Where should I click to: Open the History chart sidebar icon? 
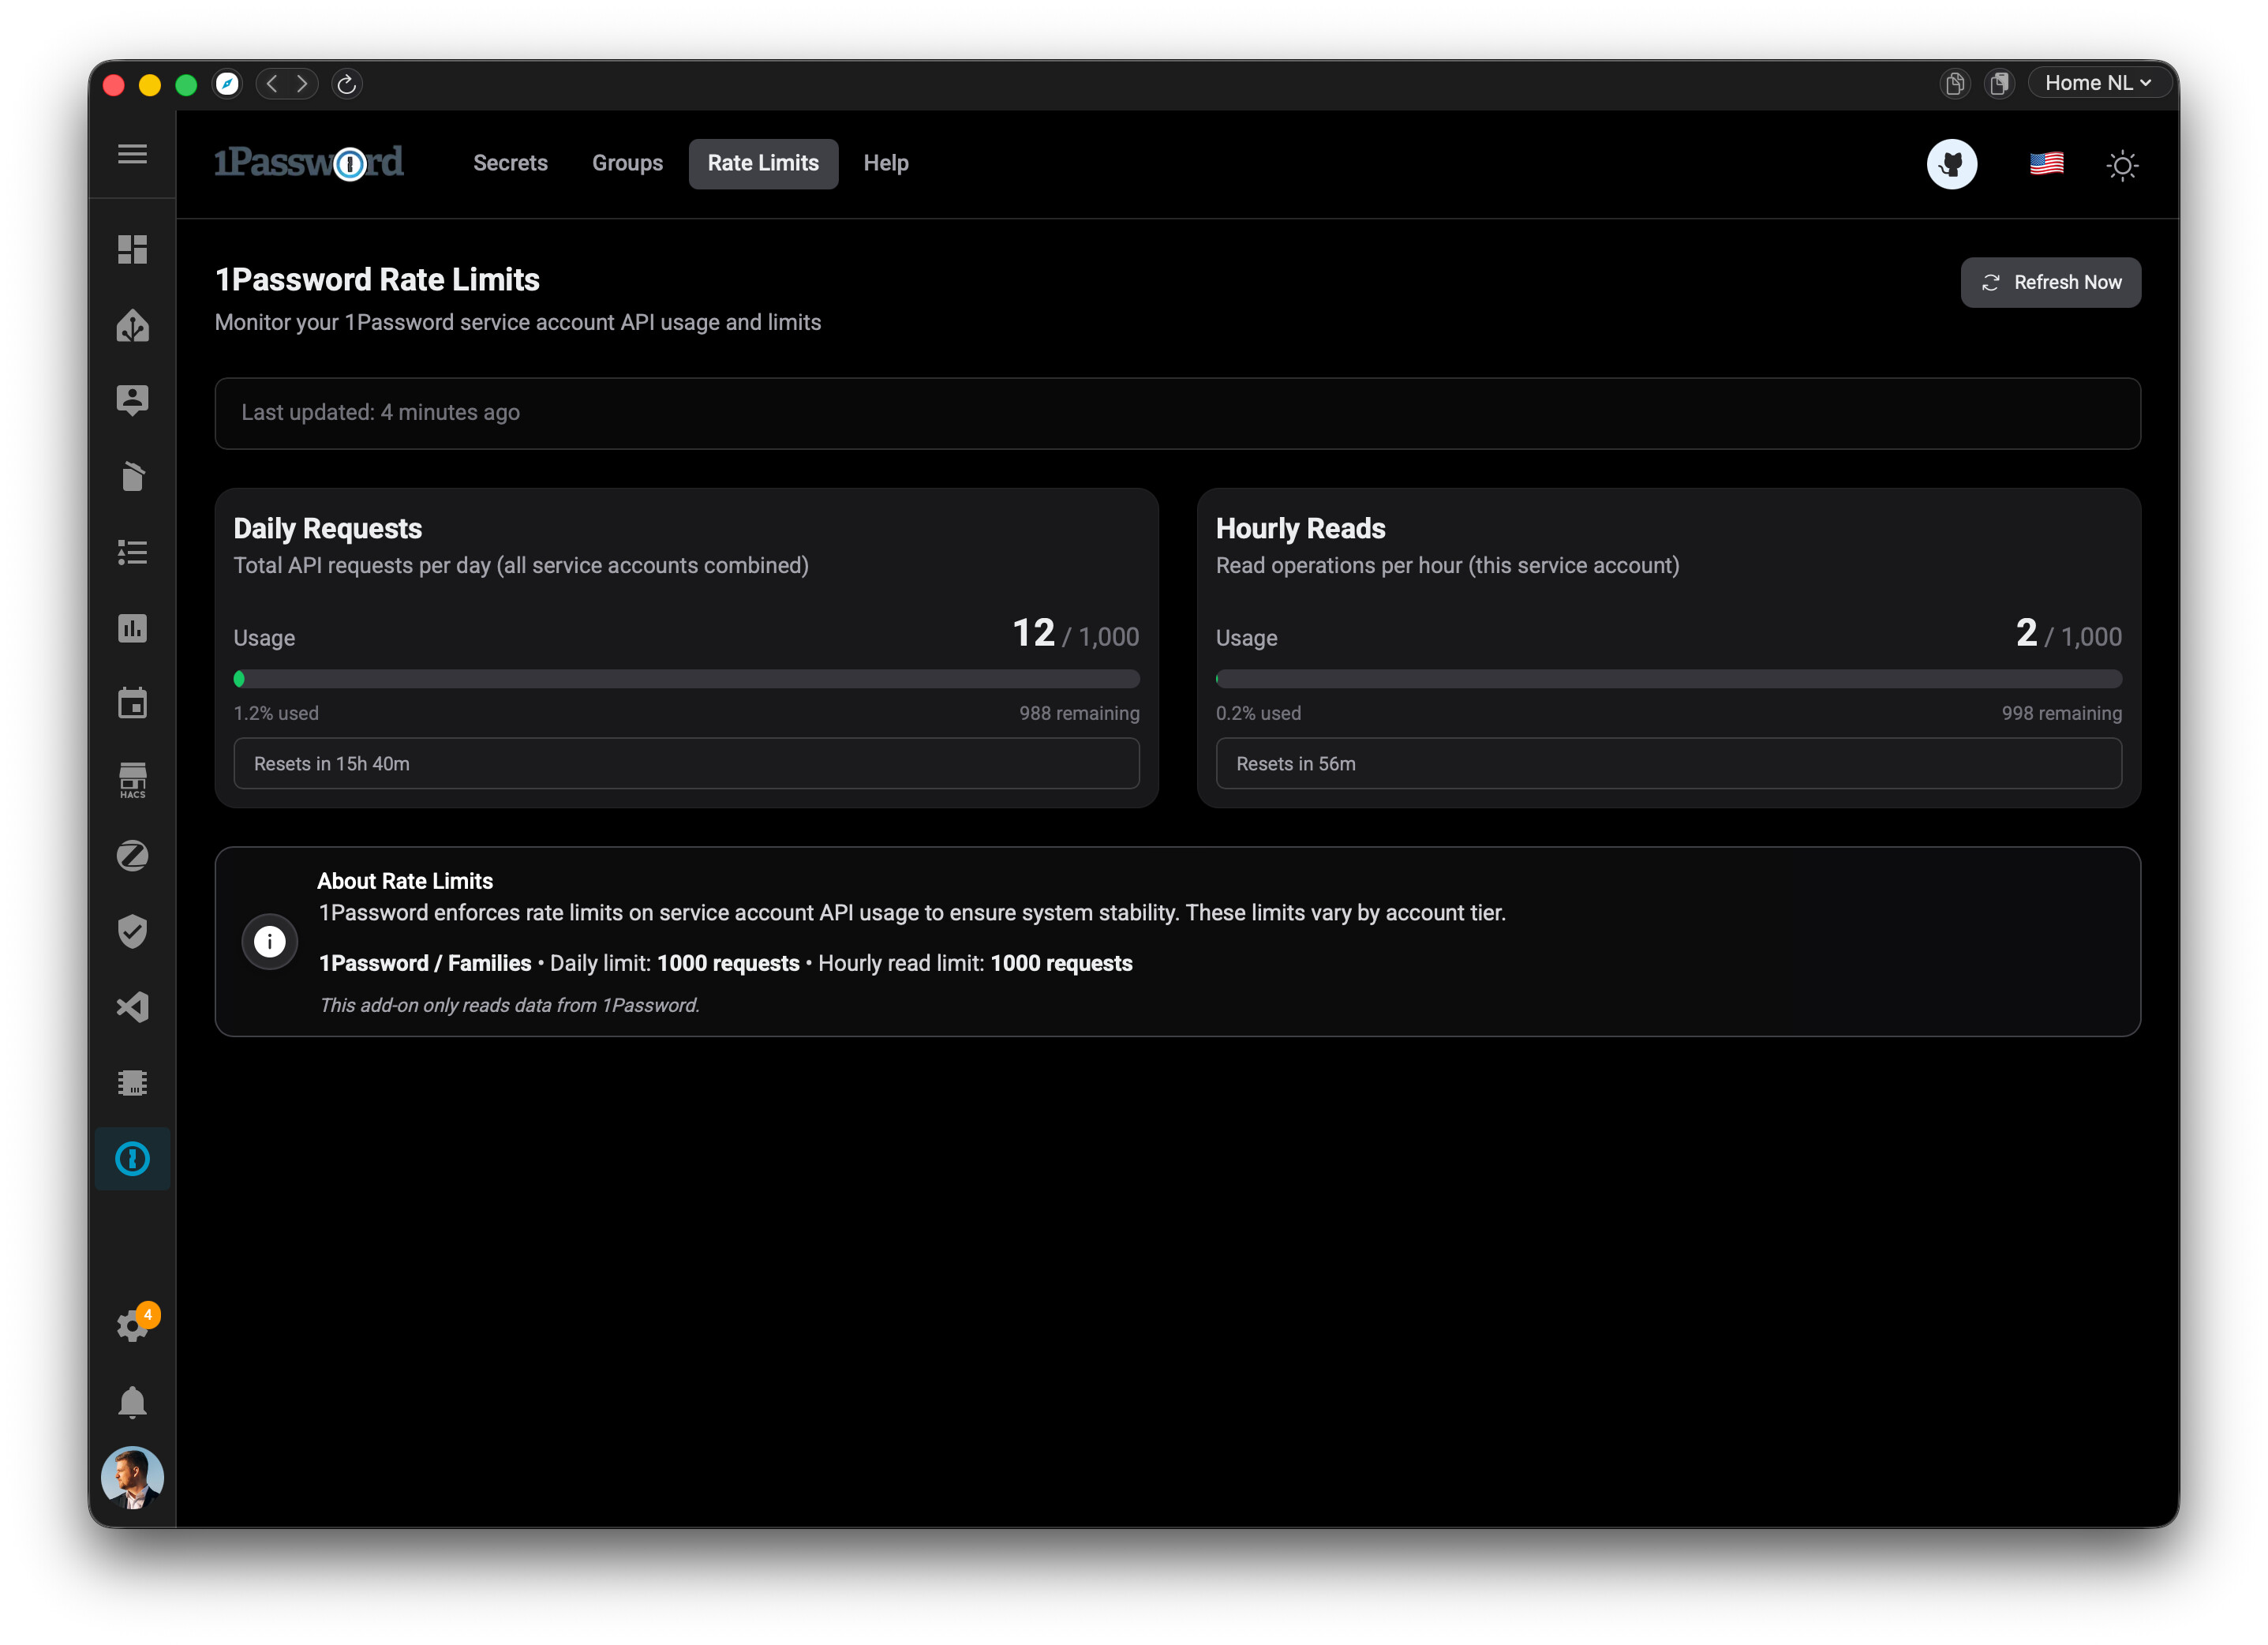pos(132,628)
